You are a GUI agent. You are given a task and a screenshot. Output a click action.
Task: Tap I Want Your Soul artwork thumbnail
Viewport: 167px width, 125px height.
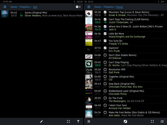coord(89,107)
